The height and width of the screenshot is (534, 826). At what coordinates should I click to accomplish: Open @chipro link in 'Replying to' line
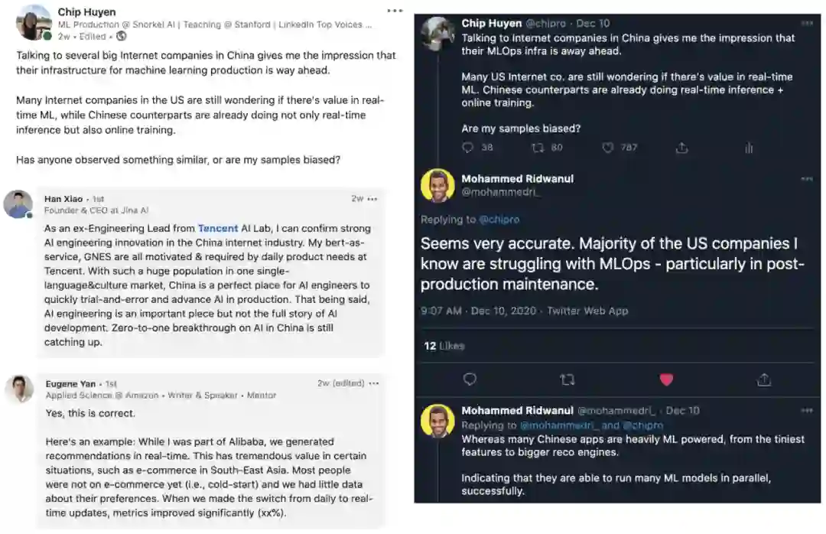(499, 220)
